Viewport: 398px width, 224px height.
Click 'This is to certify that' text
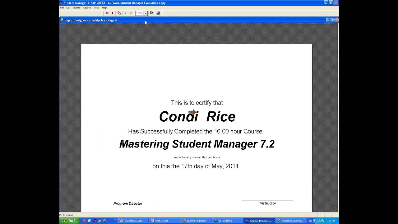tap(197, 103)
